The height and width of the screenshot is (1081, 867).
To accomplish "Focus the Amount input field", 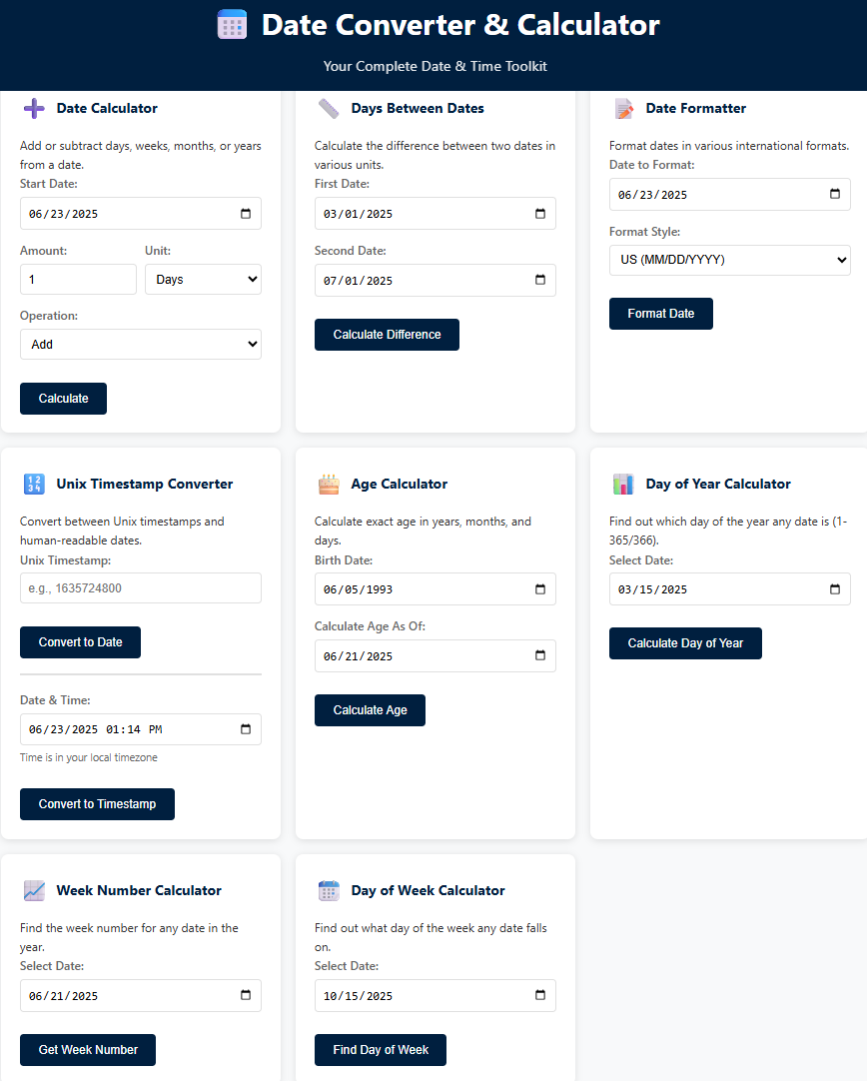I will click(x=79, y=279).
